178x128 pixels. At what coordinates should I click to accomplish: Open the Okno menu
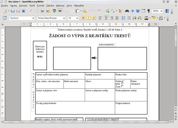(69, 6)
